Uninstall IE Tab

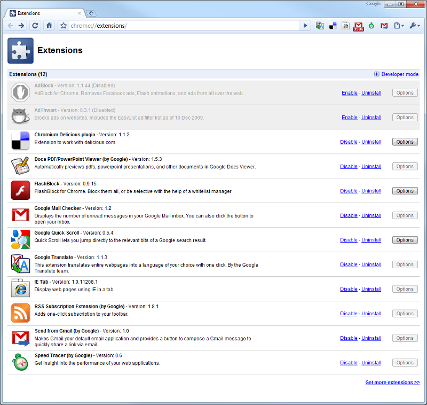click(x=371, y=289)
